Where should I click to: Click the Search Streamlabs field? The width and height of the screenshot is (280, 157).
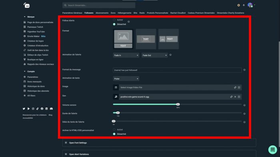pyautogui.click(x=99, y=5)
